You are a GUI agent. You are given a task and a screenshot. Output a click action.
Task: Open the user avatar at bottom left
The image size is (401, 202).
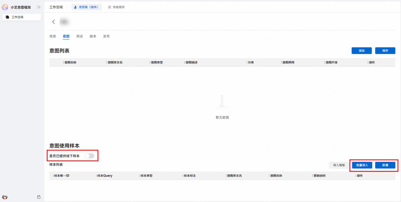(x=5, y=197)
